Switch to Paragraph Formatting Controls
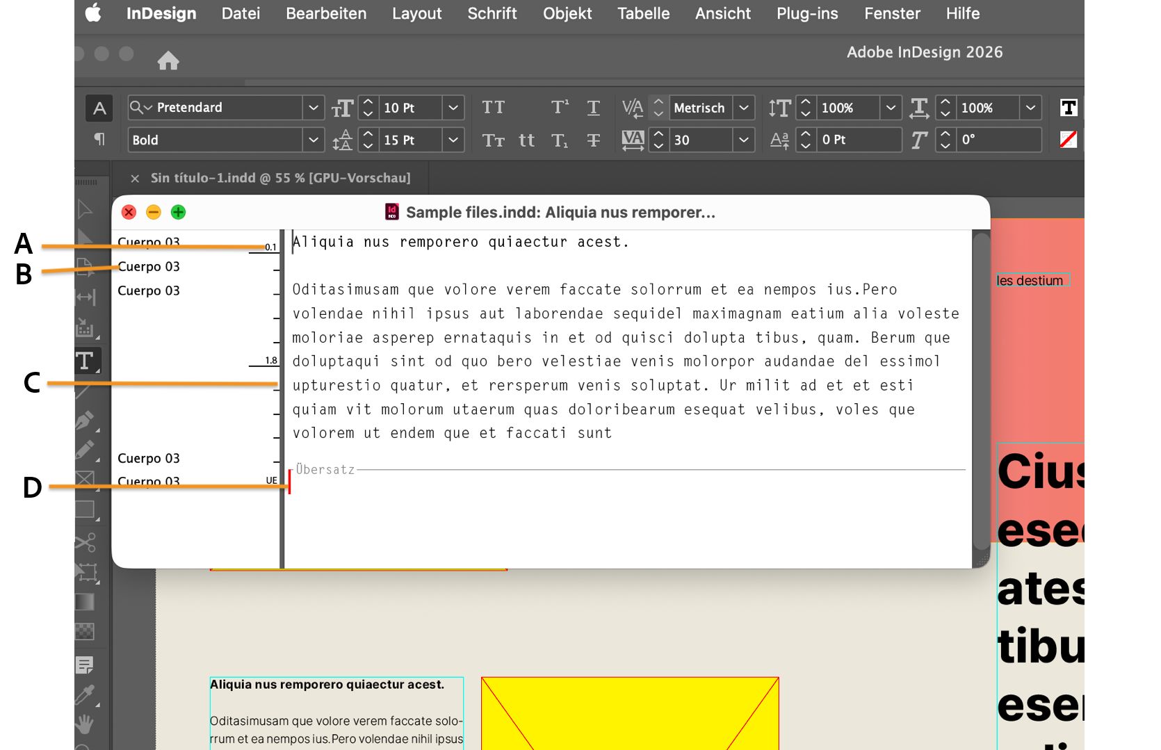Image resolution: width=1161 pixels, height=750 pixels. [99, 140]
